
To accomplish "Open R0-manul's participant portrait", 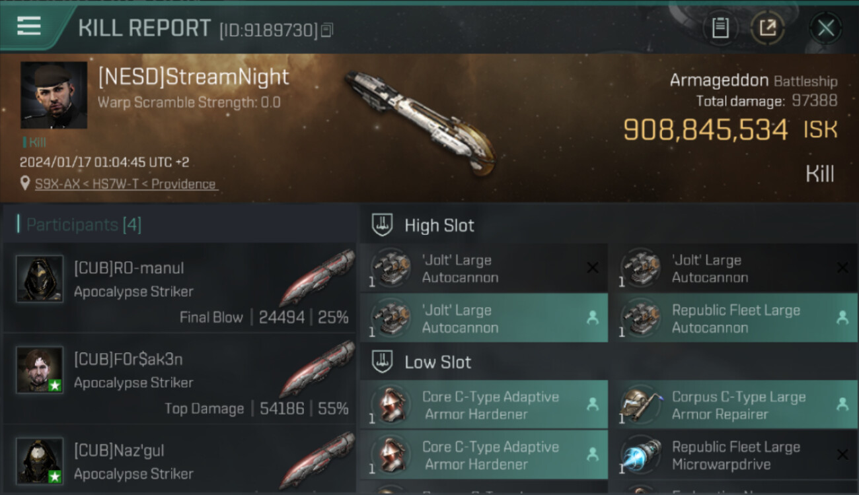I will [x=40, y=279].
